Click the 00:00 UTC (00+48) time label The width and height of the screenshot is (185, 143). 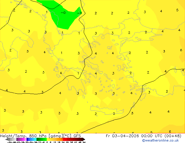(x=161, y=136)
